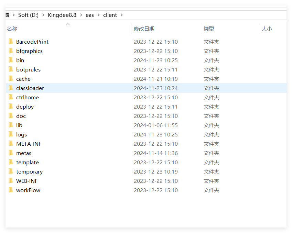Image resolution: width=292 pixels, height=233 pixels.
Task: Select the WEB-INF folder name
Action: [27, 181]
